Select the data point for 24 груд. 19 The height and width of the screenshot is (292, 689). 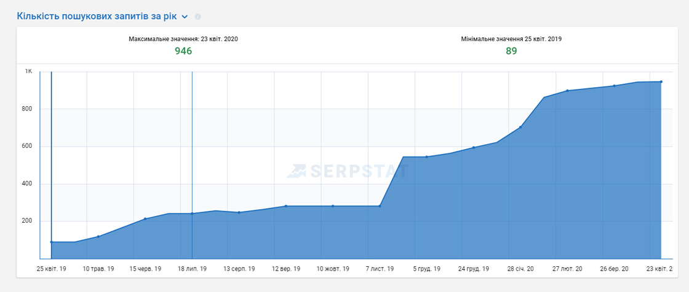[x=474, y=147]
